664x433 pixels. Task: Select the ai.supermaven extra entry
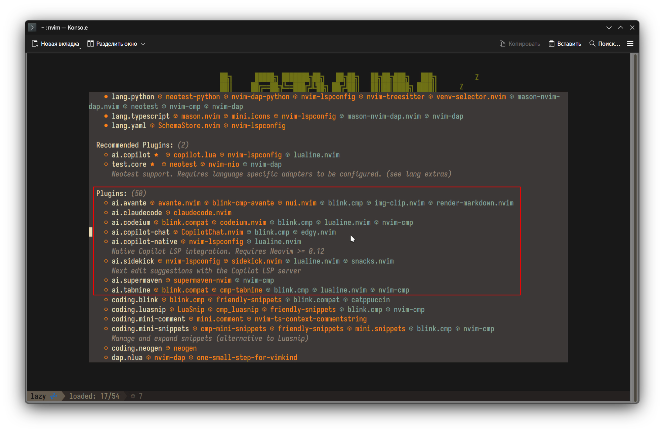click(x=137, y=280)
